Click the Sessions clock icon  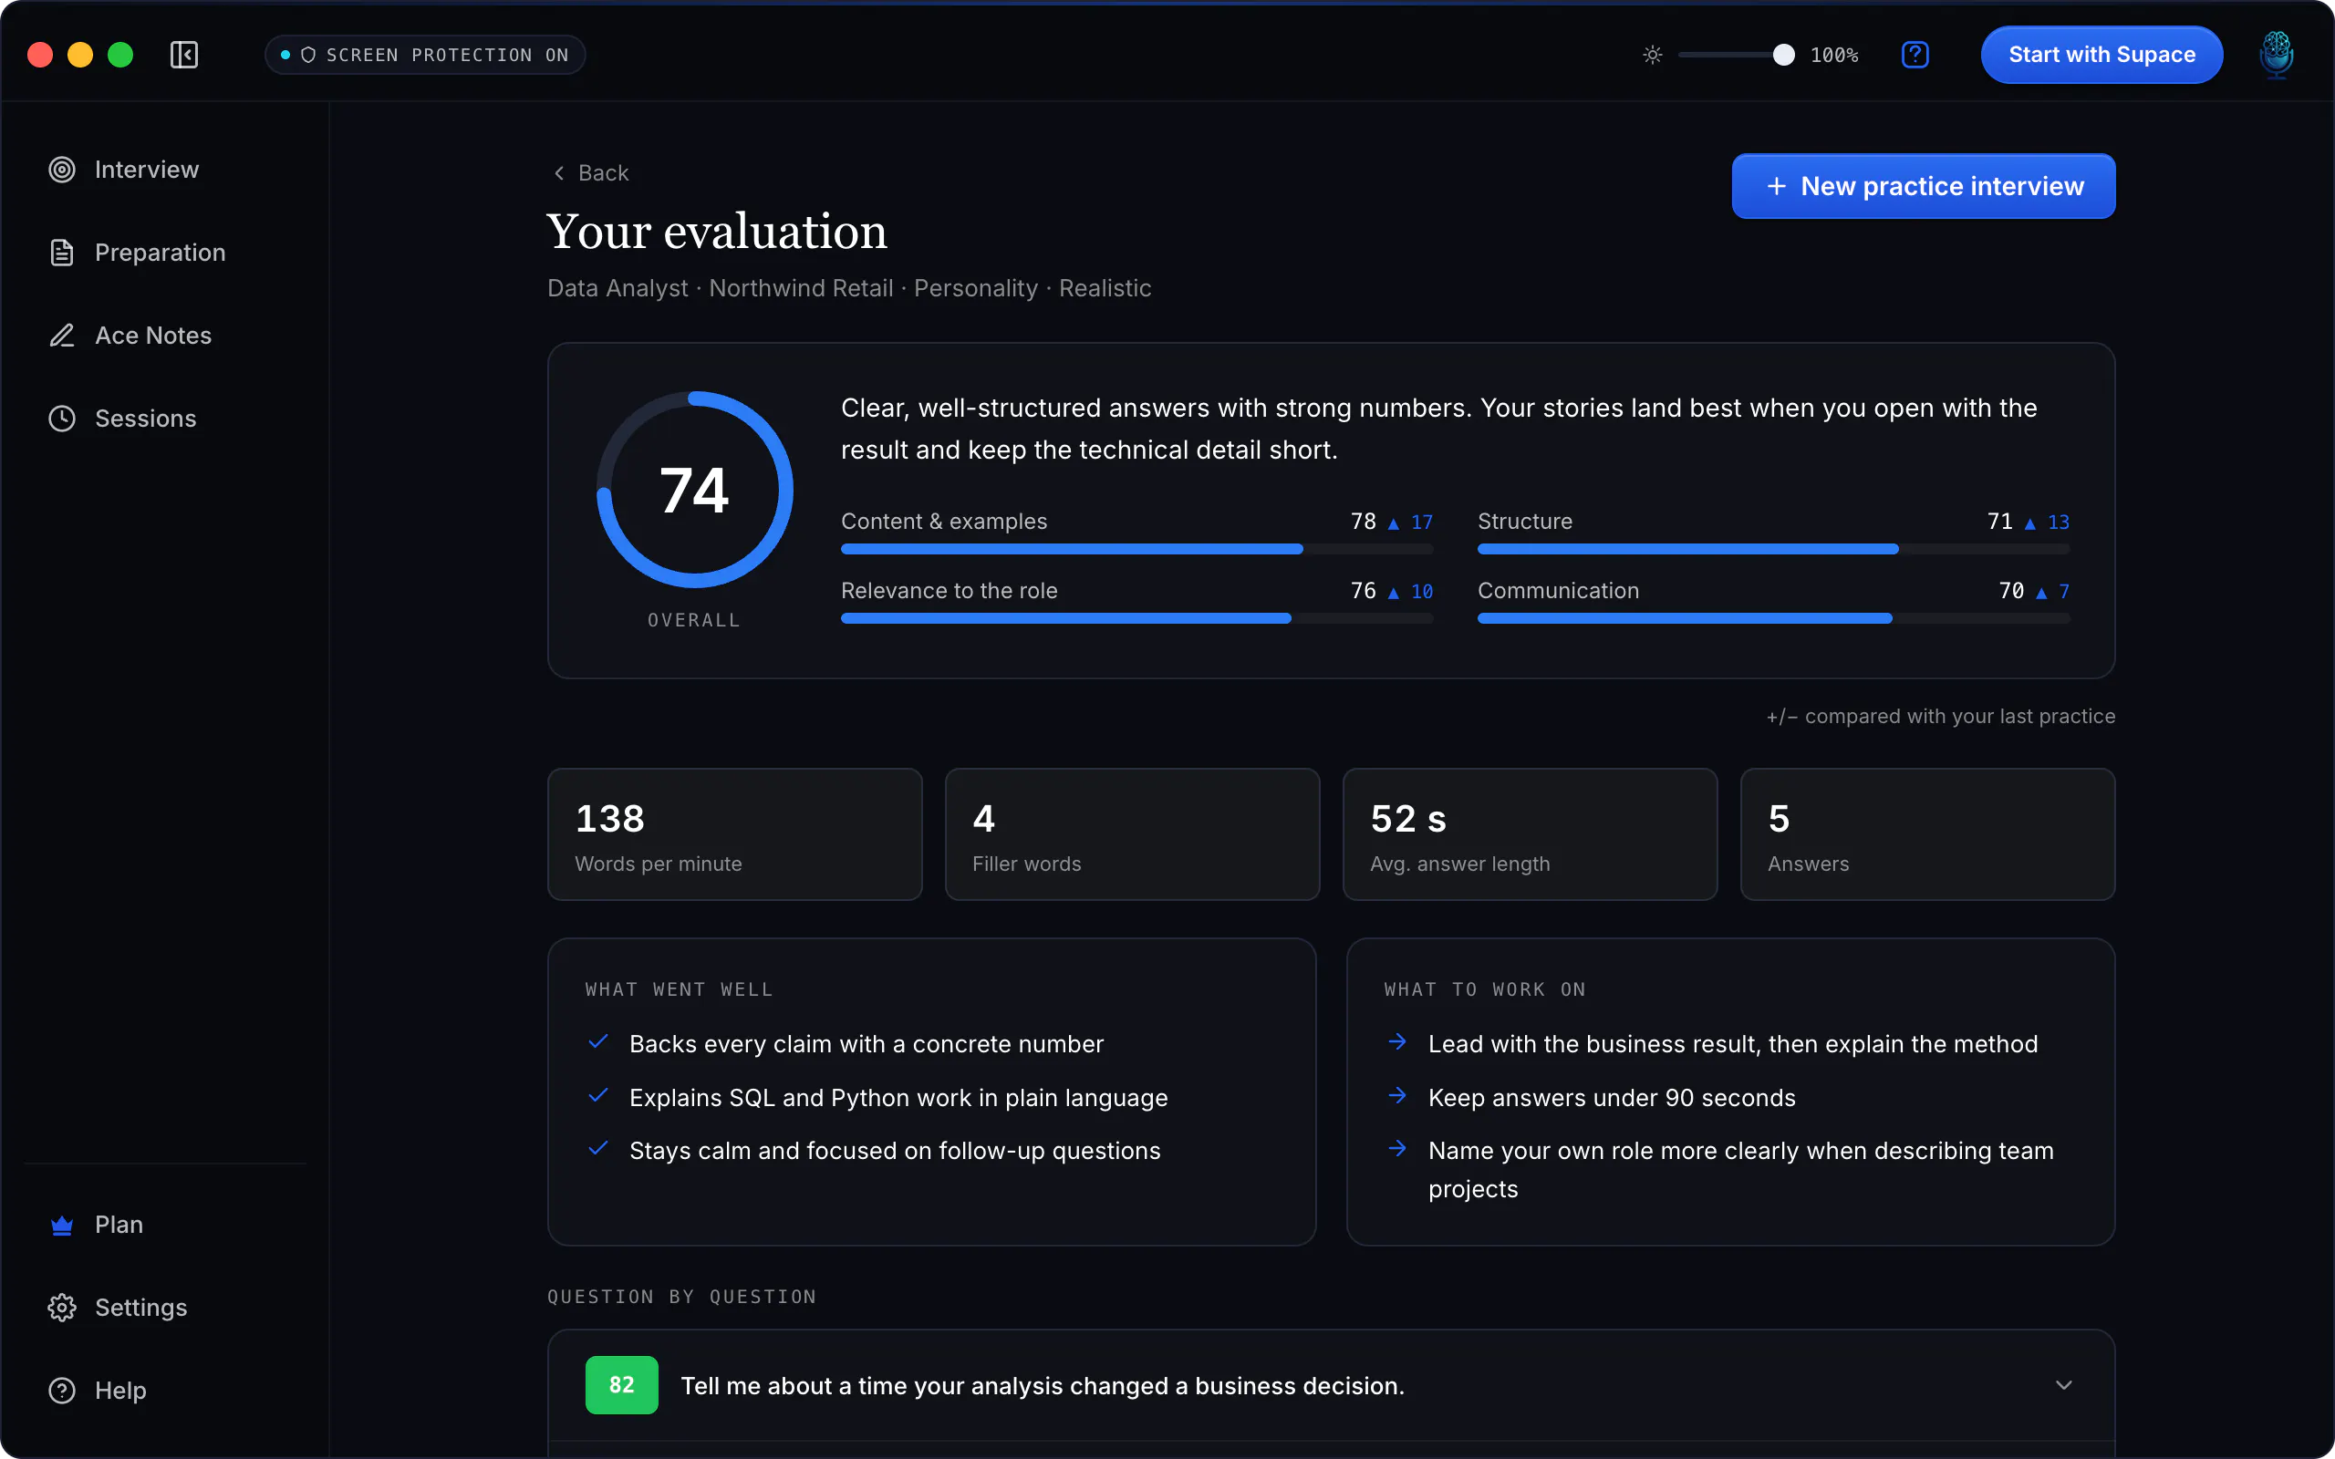tap(62, 419)
